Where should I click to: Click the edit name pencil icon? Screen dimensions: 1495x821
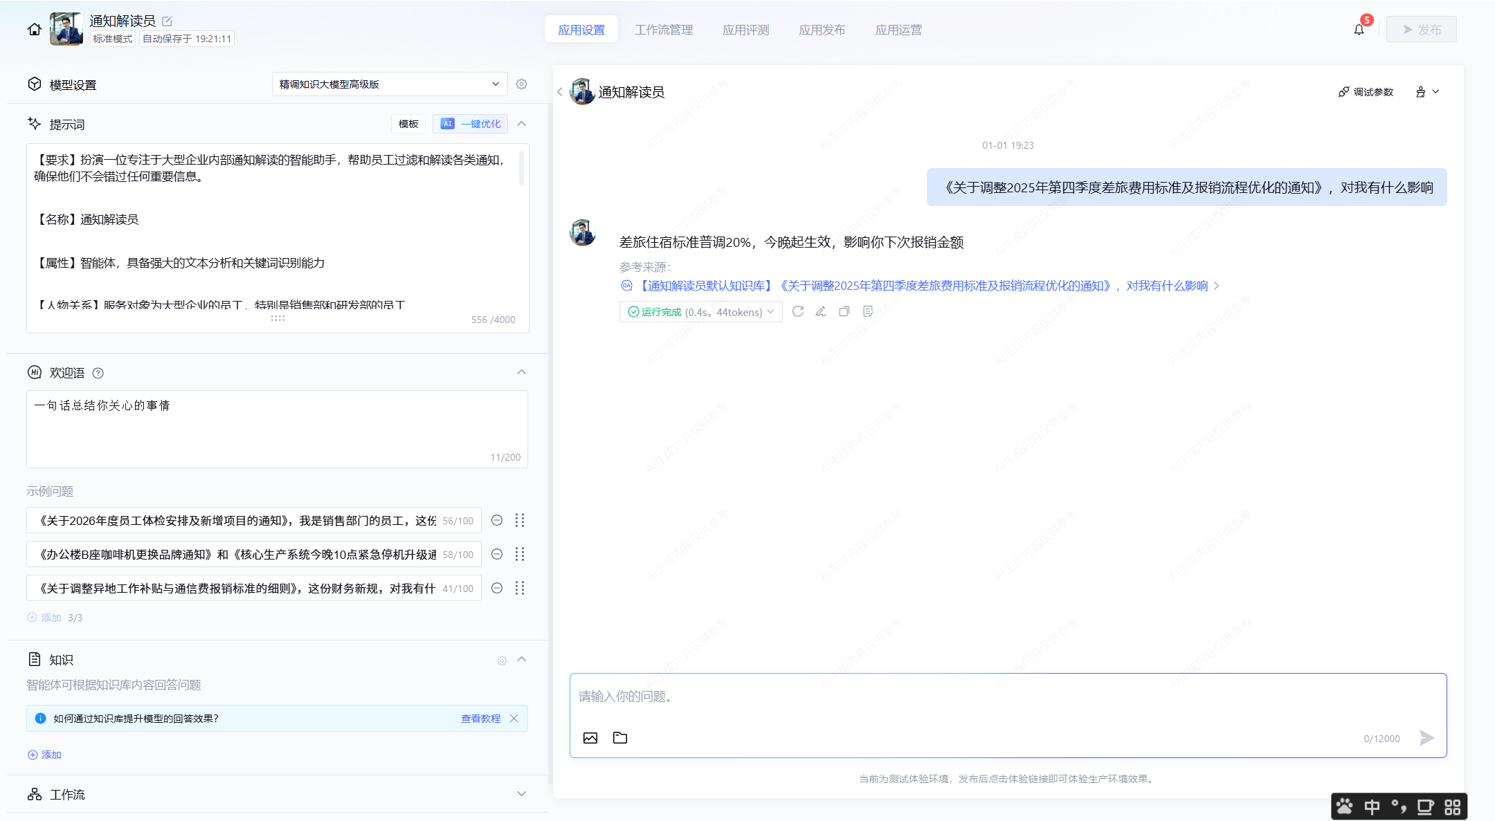point(167,21)
